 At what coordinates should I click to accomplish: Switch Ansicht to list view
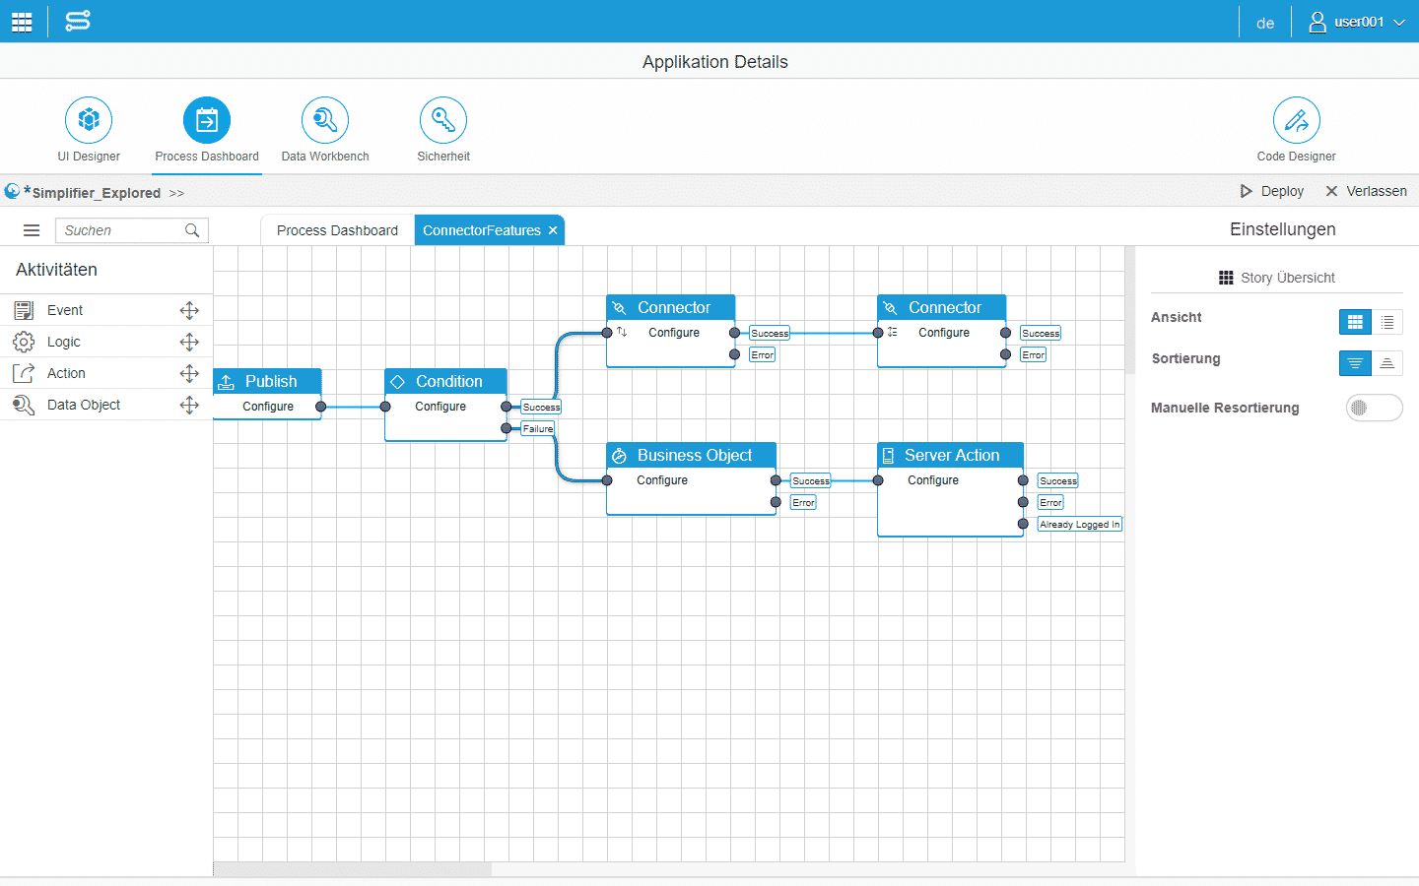1386,322
